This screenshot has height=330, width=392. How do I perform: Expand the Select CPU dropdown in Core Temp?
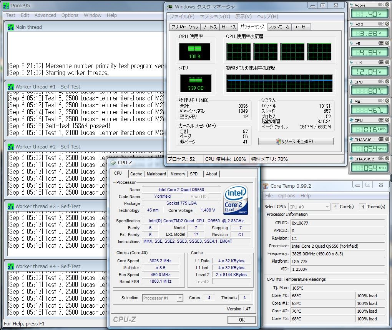(x=309, y=207)
